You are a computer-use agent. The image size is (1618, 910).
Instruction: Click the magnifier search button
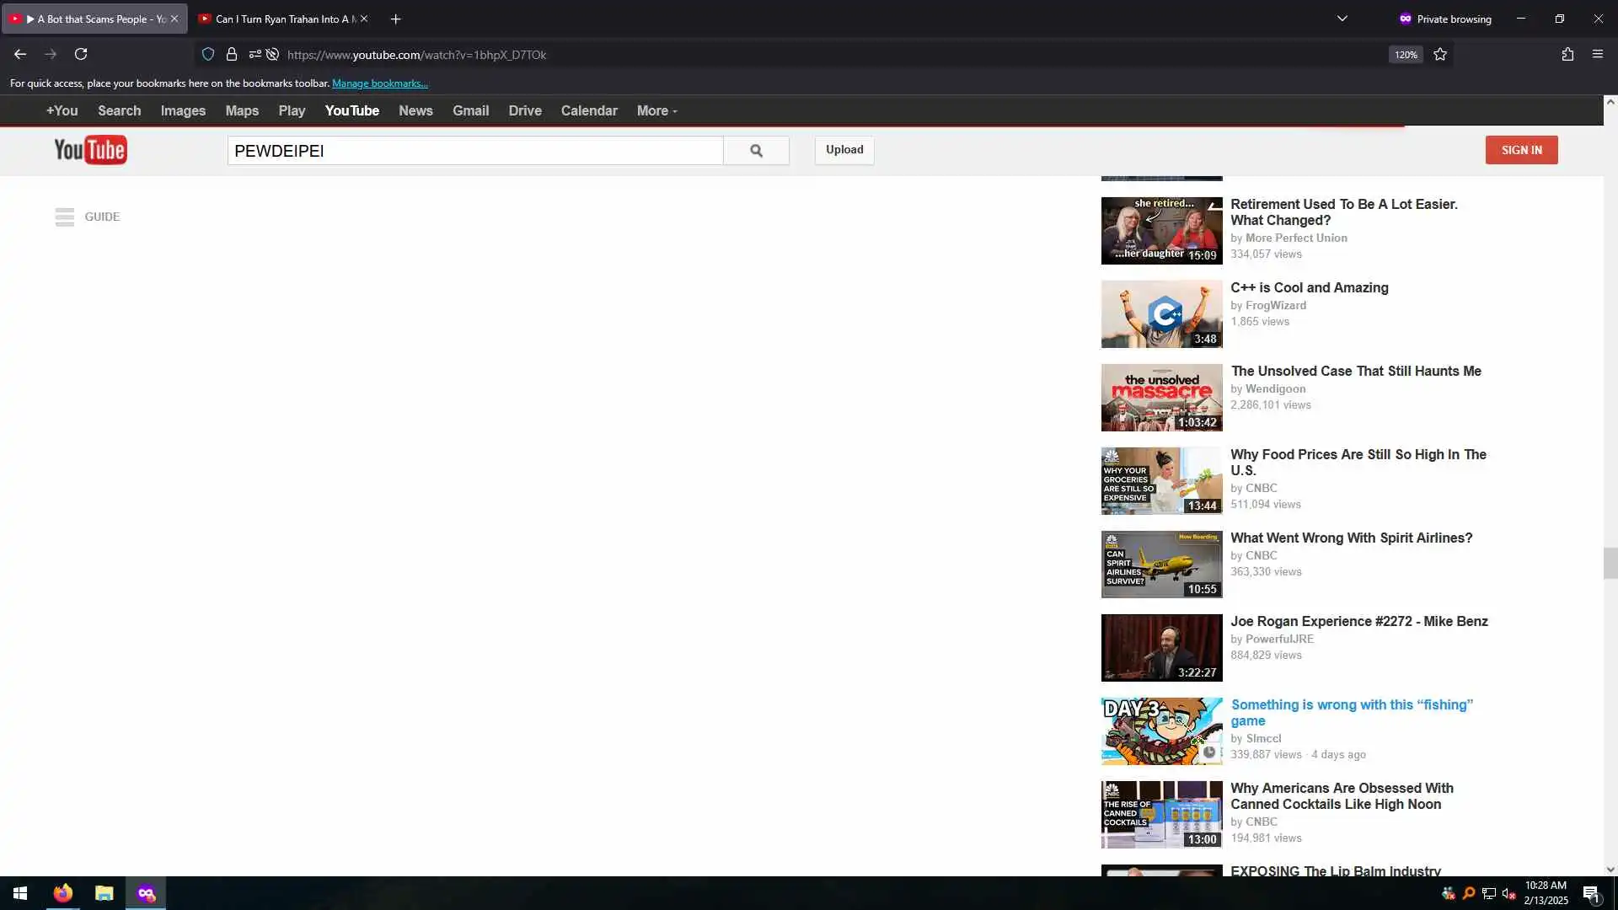756,150
